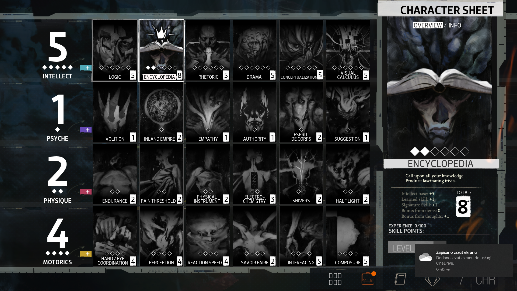Click the Encyclopedia title banner in overview
The width and height of the screenshot is (517, 291).
coord(441,164)
